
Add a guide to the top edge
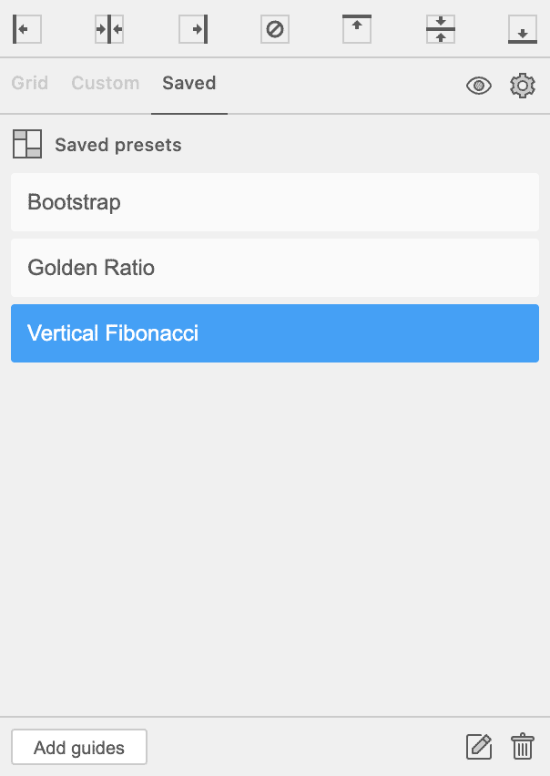[x=357, y=29]
